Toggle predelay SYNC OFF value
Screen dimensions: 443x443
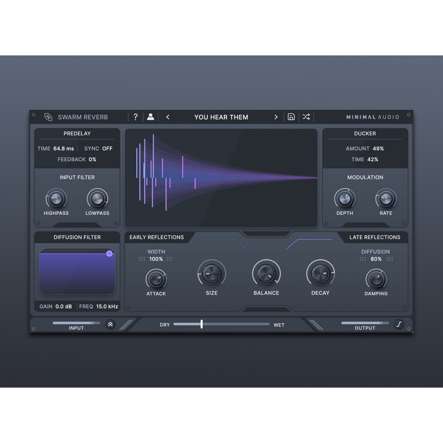(107, 148)
